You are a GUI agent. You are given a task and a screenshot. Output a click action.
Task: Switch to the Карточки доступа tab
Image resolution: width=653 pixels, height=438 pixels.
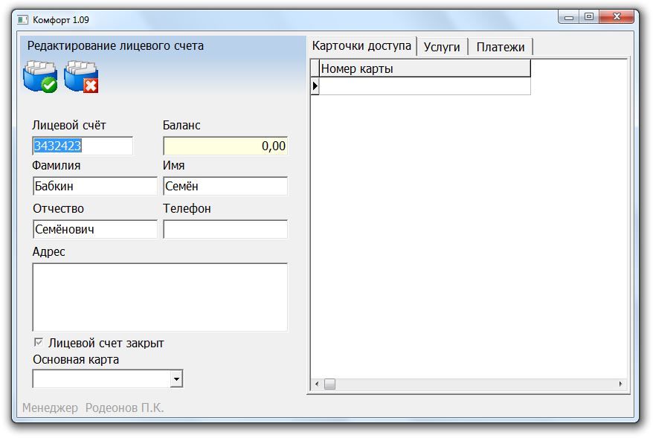[361, 46]
